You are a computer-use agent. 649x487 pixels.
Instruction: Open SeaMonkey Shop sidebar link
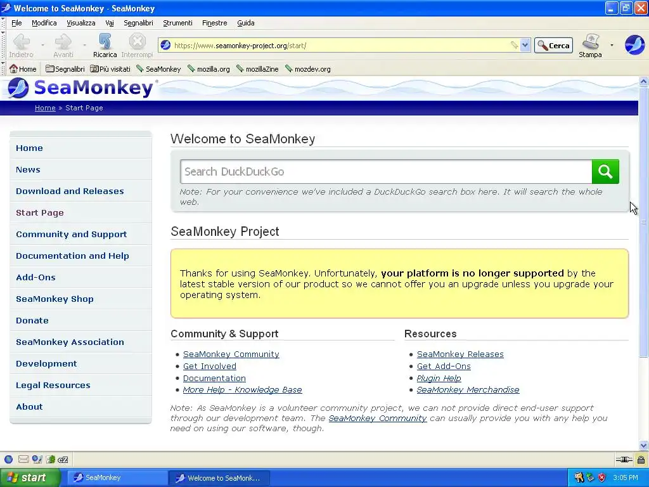click(55, 299)
